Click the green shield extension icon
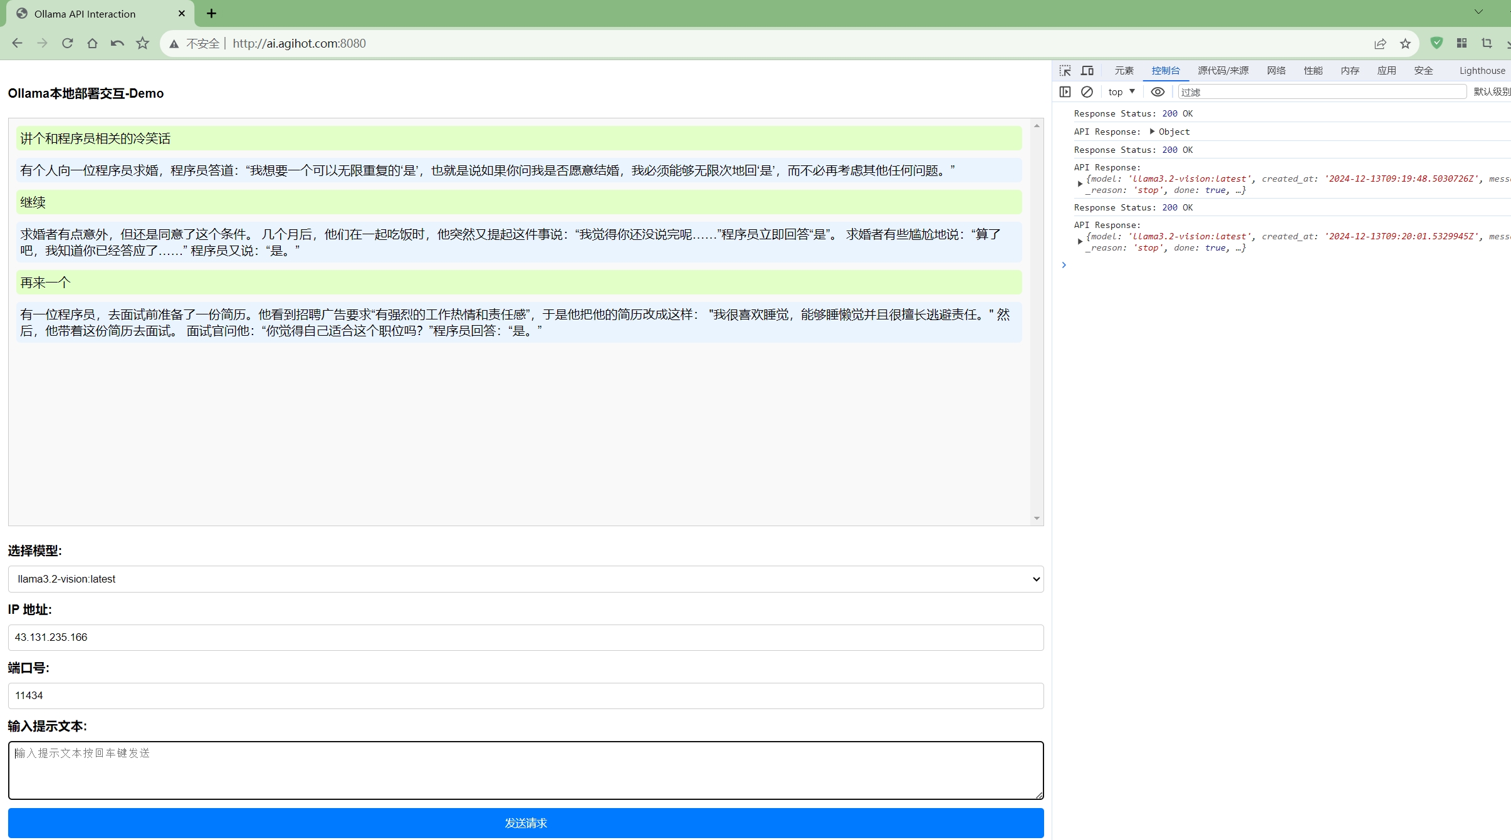The height and width of the screenshot is (840, 1511). 1436,43
